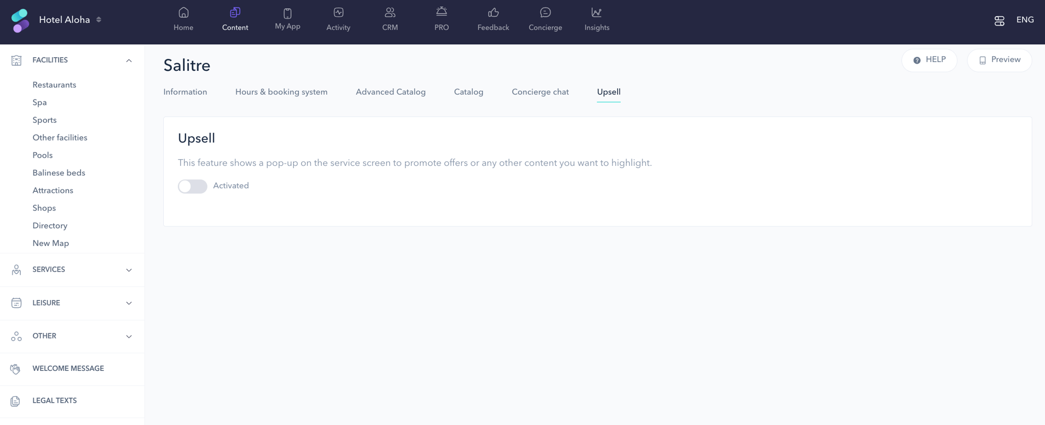Click the Preview button

(x=999, y=60)
